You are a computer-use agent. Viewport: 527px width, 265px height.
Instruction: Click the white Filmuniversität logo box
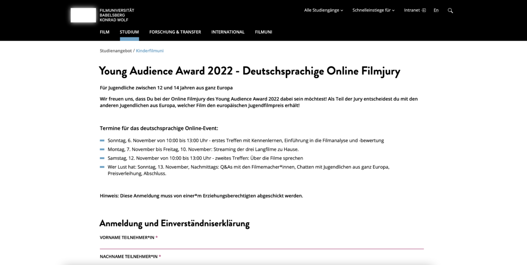click(x=83, y=15)
